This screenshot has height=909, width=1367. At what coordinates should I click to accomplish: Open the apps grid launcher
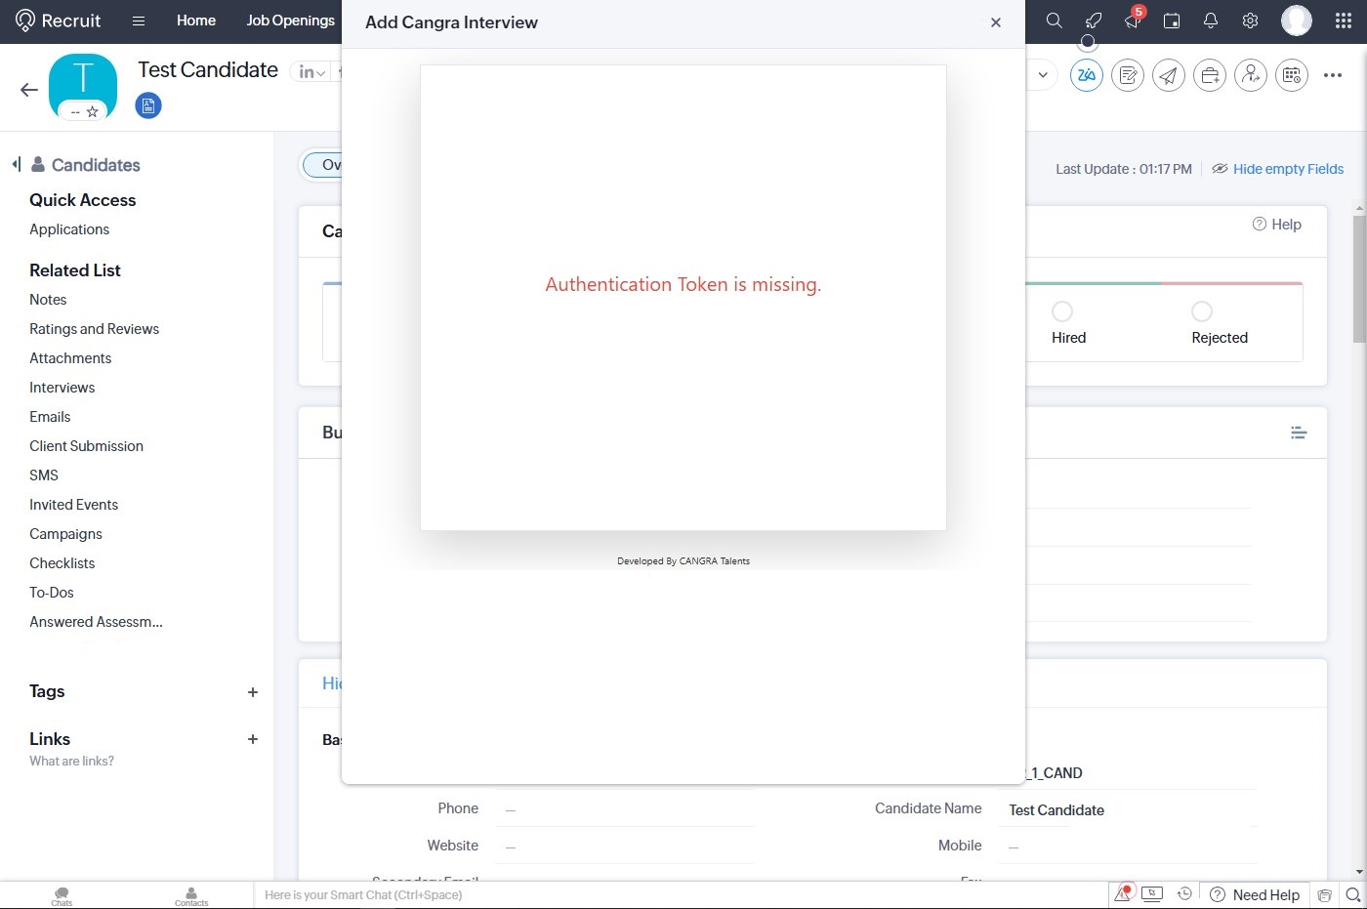1344,21
